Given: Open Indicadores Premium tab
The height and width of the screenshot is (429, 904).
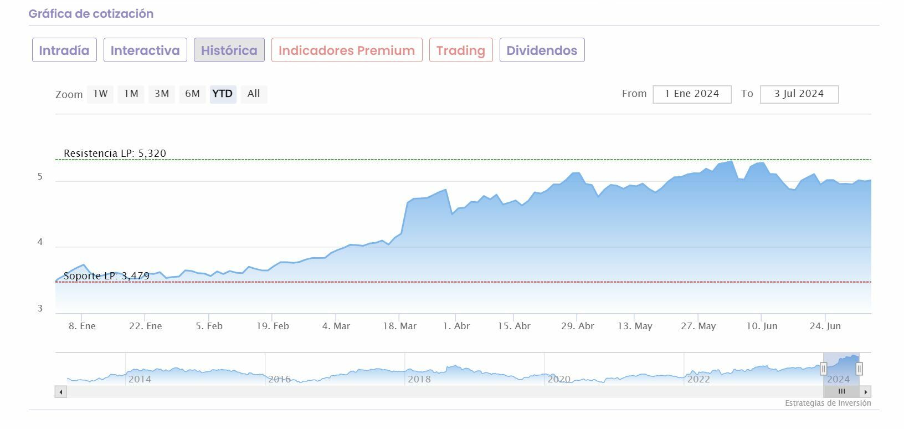Looking at the screenshot, I should pos(347,50).
